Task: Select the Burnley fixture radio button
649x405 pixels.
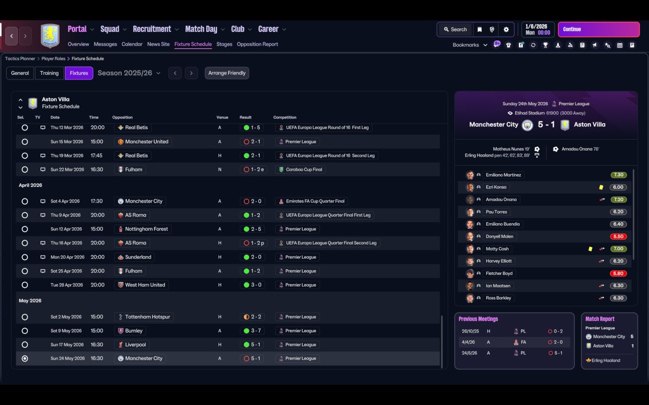Action: 25,331
